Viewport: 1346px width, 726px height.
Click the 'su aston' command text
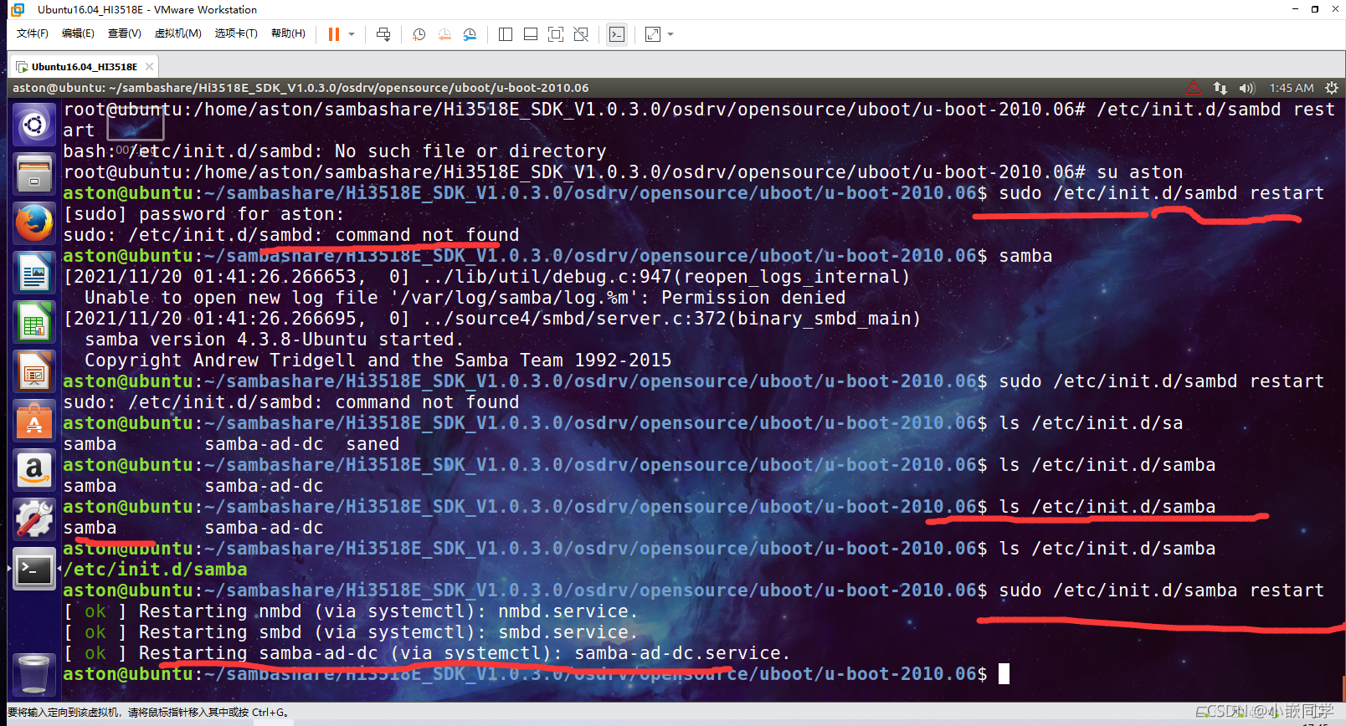[x=1139, y=172]
